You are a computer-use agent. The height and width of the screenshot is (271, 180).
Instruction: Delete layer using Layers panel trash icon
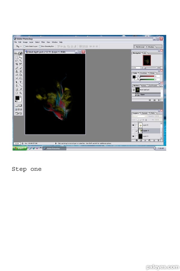coord(158,140)
